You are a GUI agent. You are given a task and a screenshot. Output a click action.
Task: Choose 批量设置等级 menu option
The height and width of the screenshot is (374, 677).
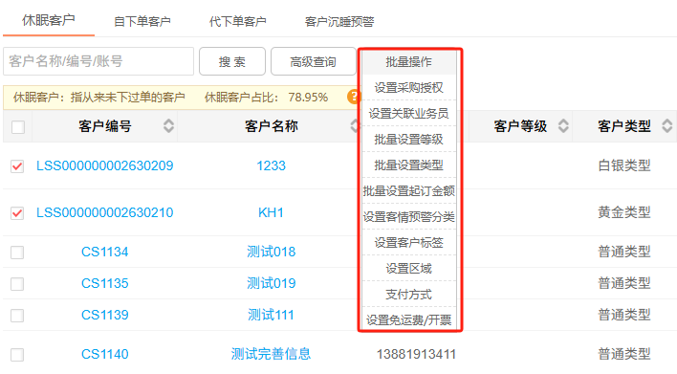coord(409,140)
